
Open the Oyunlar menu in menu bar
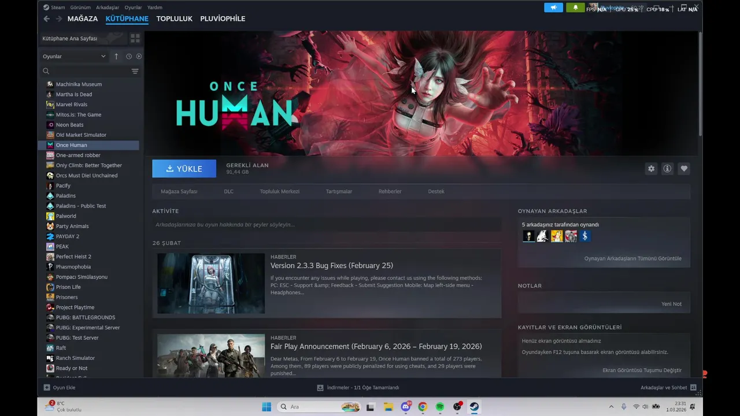133,8
